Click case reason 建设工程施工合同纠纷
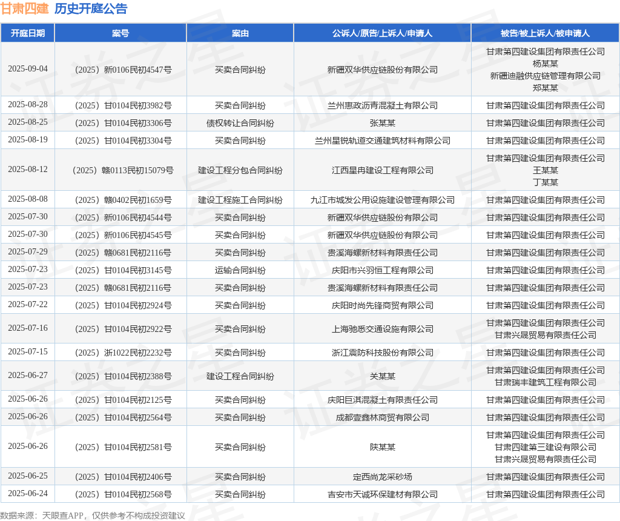 (240, 200)
